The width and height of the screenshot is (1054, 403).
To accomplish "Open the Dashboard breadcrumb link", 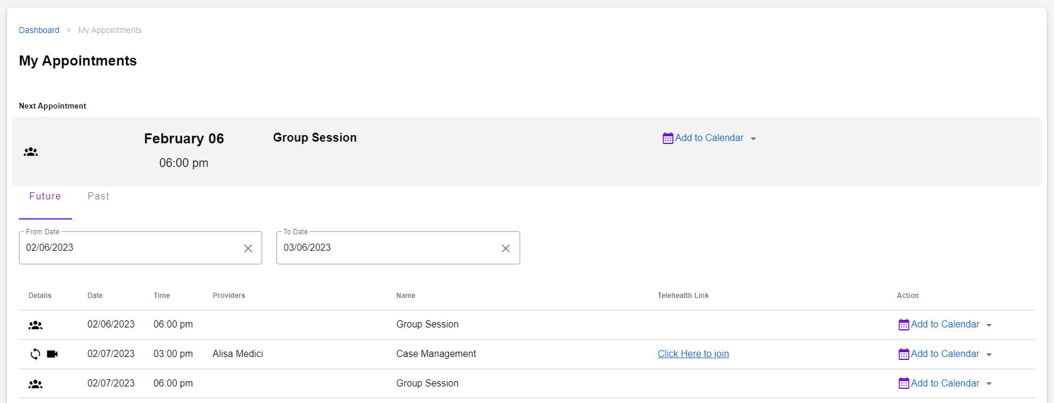I will click(x=39, y=30).
